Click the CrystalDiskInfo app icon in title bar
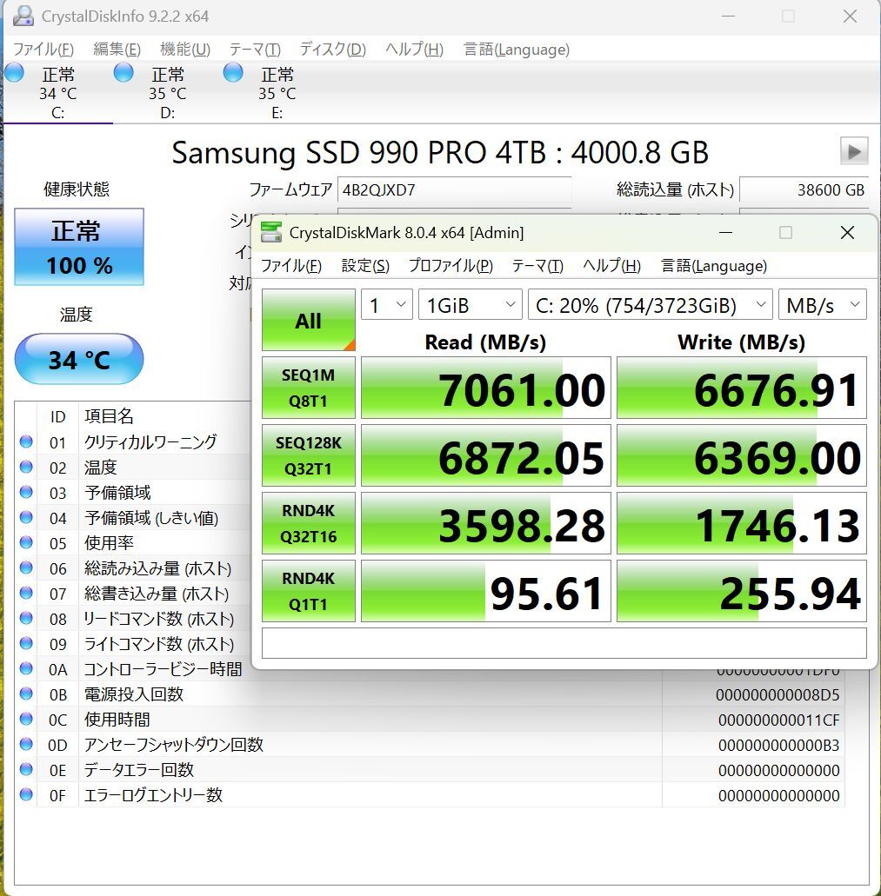Viewport: 881px width, 896px height. coord(23,16)
